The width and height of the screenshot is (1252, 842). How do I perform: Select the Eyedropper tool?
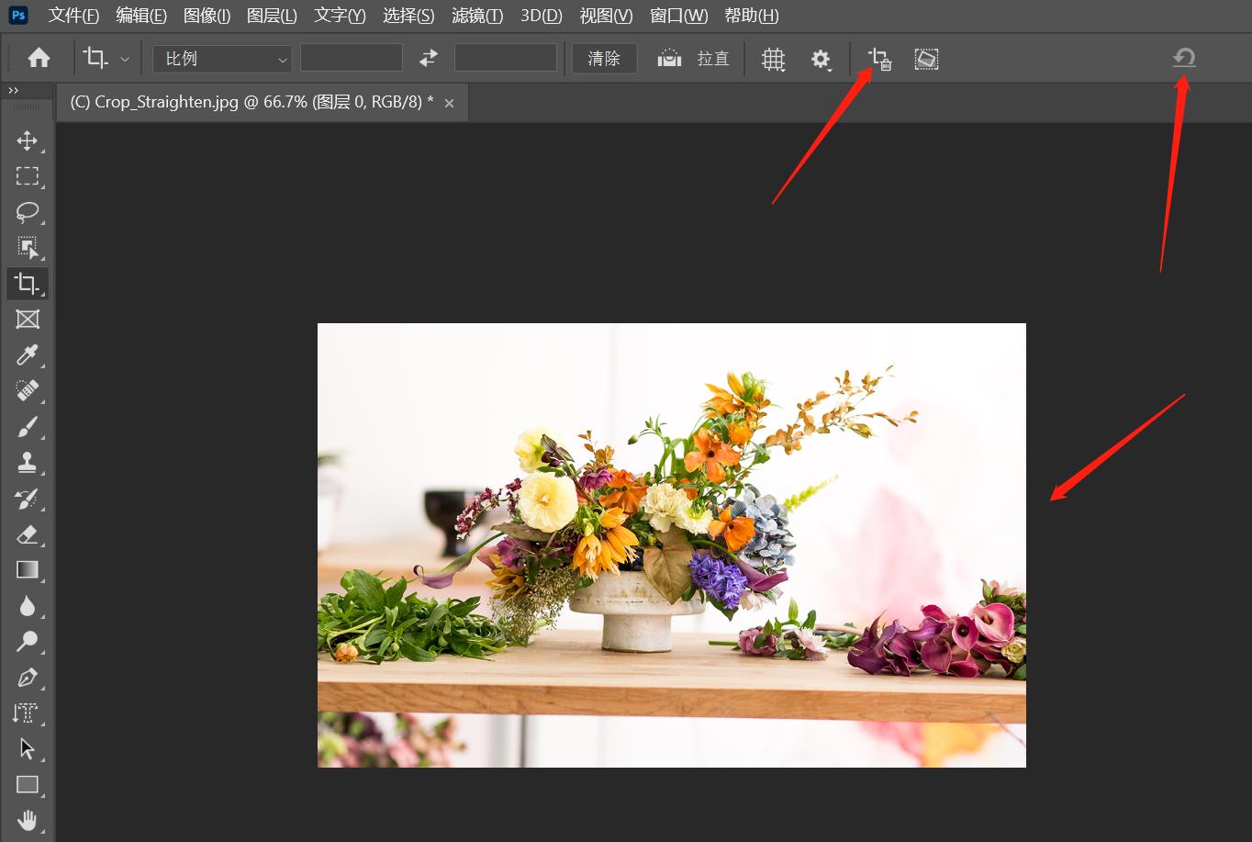coord(27,354)
